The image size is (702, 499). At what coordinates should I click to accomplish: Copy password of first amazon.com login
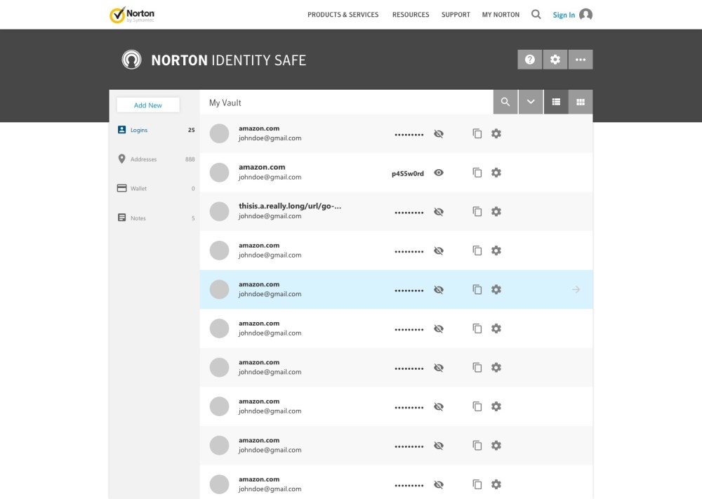477,133
